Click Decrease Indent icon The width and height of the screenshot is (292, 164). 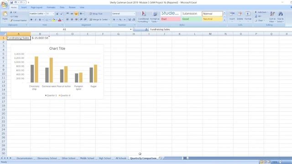[81, 20]
